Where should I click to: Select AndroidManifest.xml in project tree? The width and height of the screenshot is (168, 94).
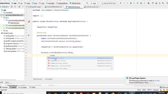tap(15, 15)
